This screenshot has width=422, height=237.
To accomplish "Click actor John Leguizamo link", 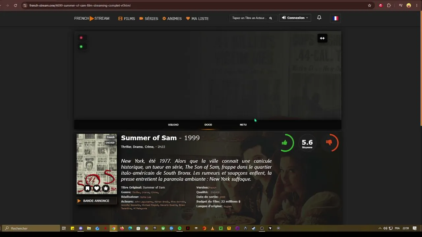I will (143, 202).
